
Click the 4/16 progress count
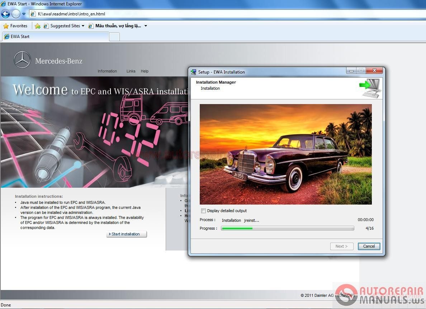369,228
